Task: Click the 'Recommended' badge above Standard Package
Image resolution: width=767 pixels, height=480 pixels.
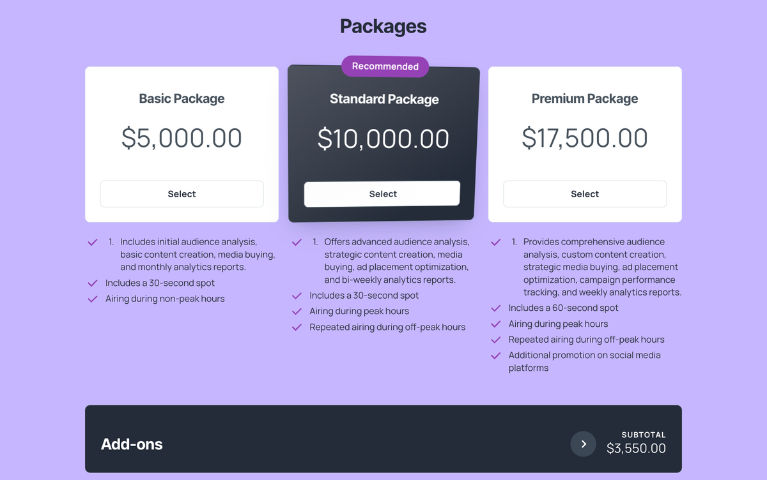Action: point(384,66)
